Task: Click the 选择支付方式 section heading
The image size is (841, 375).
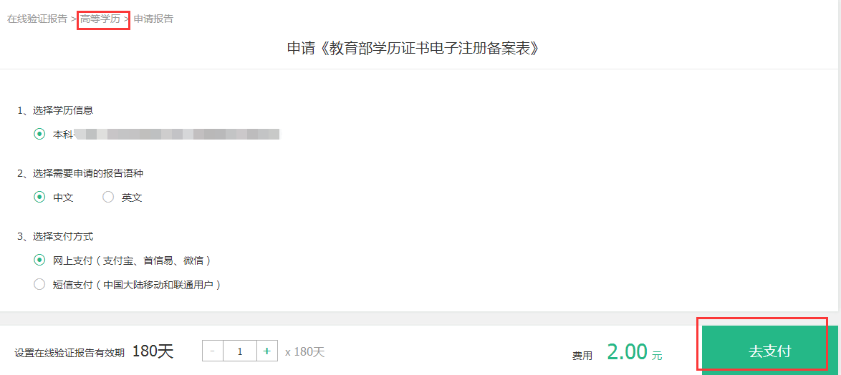Action: [59, 236]
